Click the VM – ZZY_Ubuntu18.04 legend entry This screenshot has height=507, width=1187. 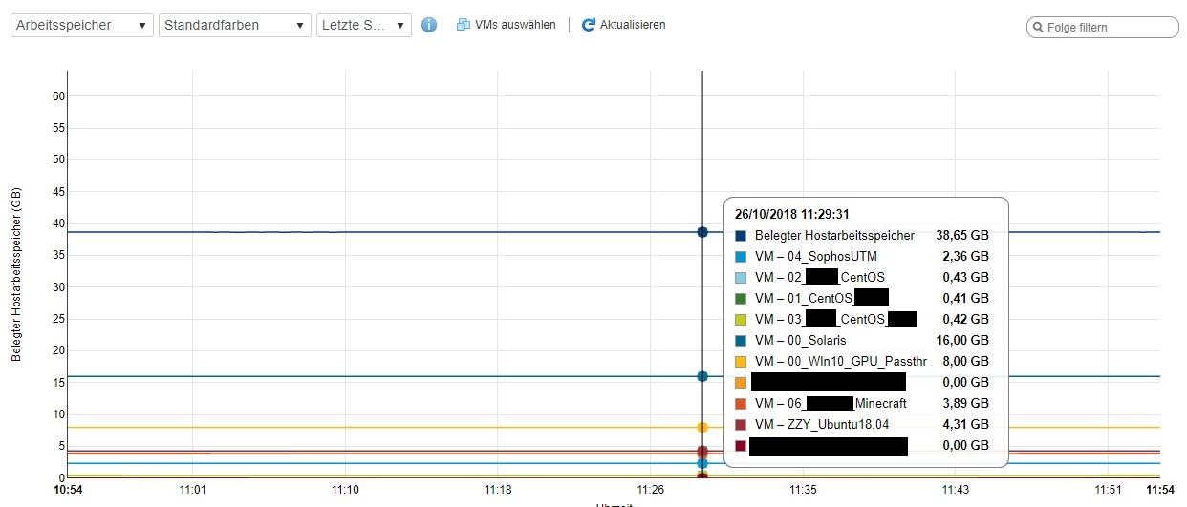click(822, 425)
